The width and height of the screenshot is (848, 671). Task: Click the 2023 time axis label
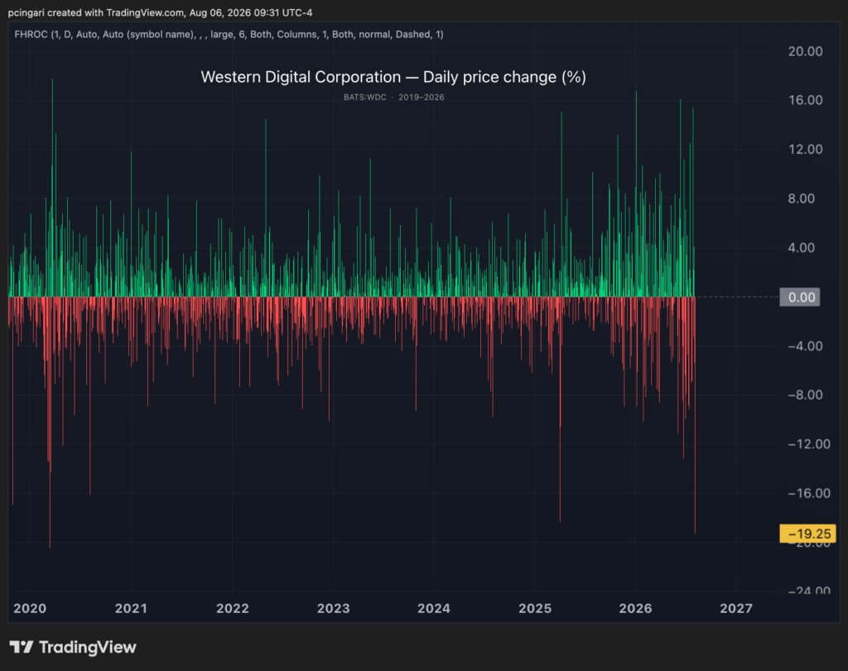click(x=333, y=608)
